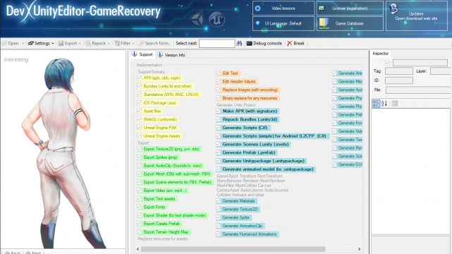452x254 pixels.
Task: Click the Export disk icon
Action: pyautogui.click(x=61, y=43)
